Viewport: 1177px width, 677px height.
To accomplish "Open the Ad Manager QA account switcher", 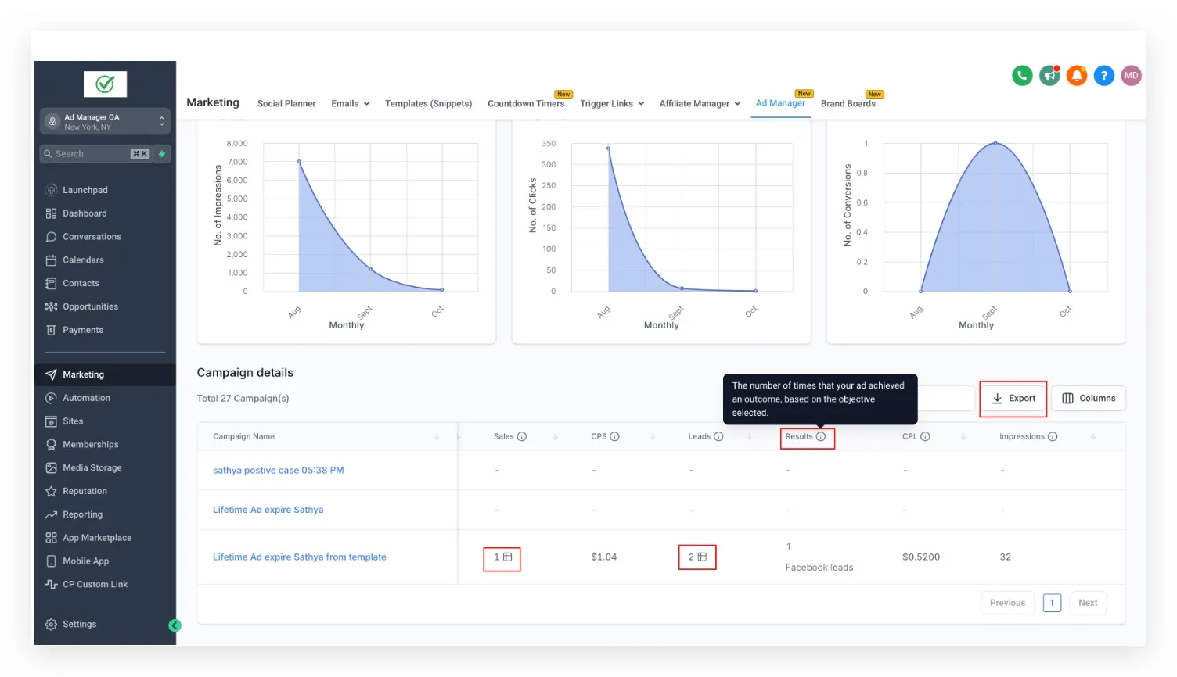I will [x=105, y=121].
